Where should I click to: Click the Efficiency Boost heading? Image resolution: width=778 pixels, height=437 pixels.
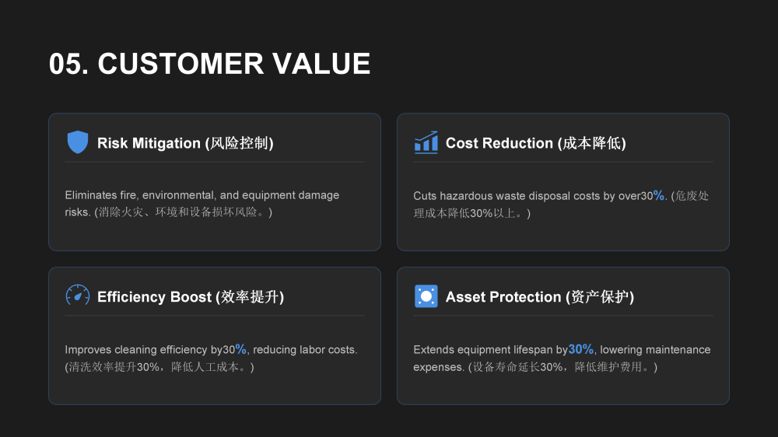click(190, 297)
